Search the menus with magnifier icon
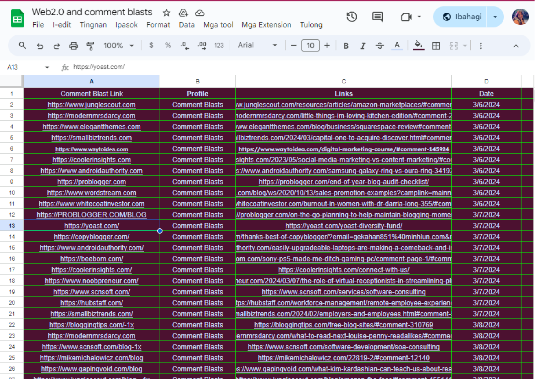This screenshot has height=379, width=535. (22, 46)
